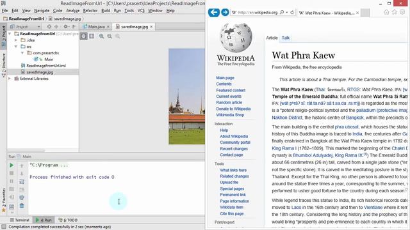Screen dimensions: 410x230
Task: Open the TODO tool window
Action: coord(68,220)
